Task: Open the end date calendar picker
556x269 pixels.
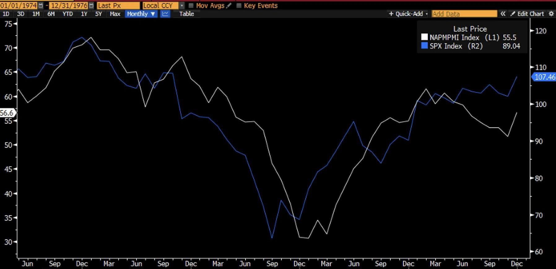Action: point(91,6)
